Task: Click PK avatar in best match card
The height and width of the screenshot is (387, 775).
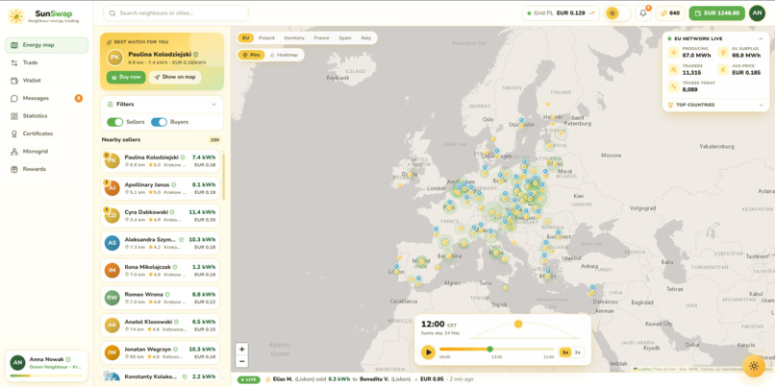Action: 114,58
